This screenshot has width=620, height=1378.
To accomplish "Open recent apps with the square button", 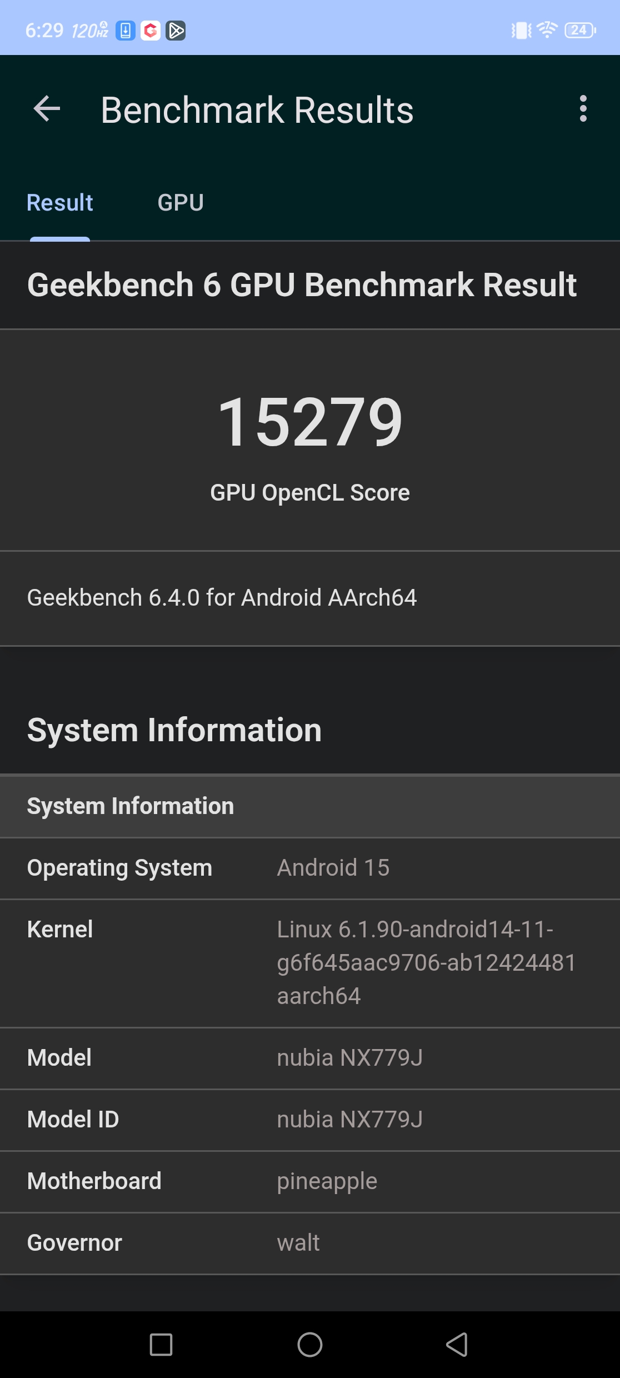I will click(161, 1345).
